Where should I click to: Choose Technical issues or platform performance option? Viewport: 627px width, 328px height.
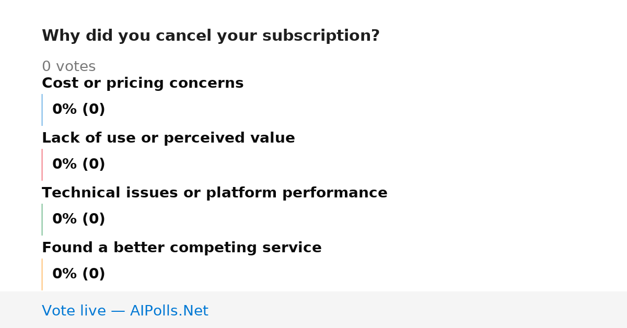pyautogui.click(x=215, y=193)
